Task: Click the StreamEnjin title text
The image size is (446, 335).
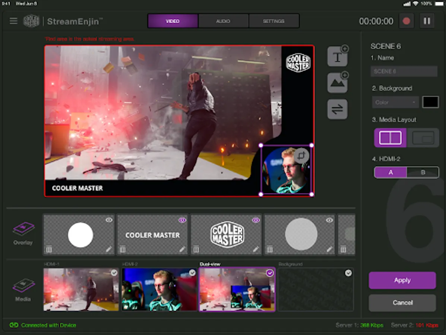Action: (x=75, y=21)
